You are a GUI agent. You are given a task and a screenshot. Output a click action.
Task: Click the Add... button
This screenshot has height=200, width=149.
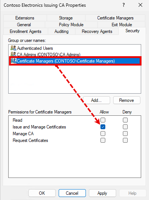click(96, 100)
